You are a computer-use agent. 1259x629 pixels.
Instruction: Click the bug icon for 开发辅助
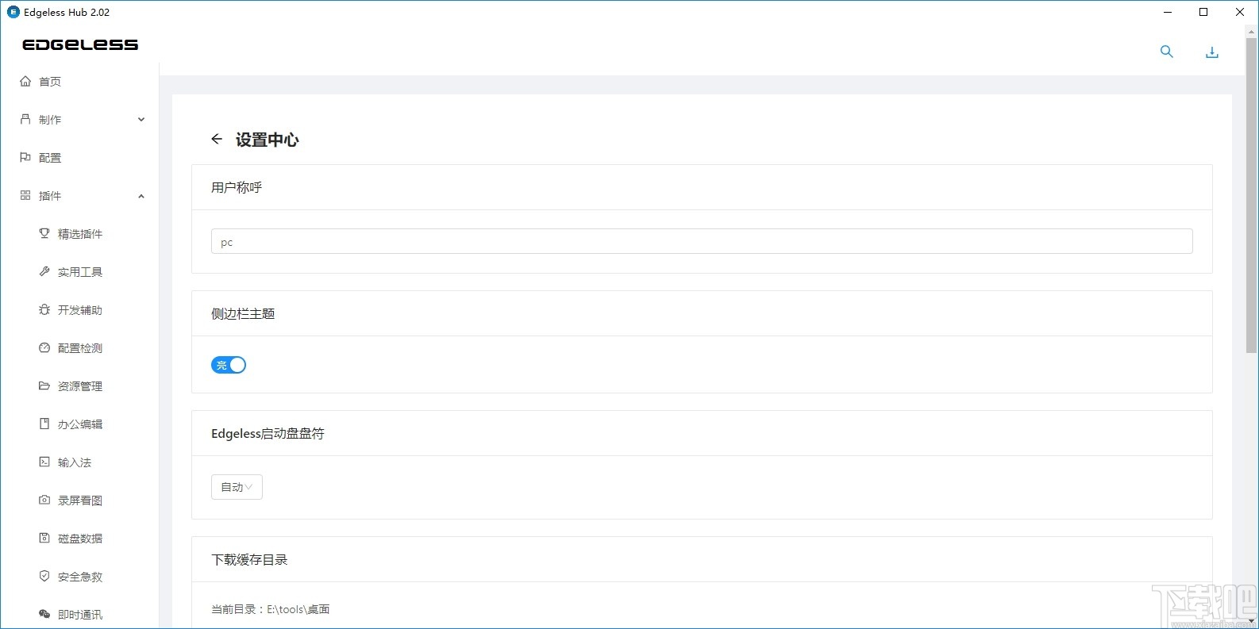tap(44, 309)
